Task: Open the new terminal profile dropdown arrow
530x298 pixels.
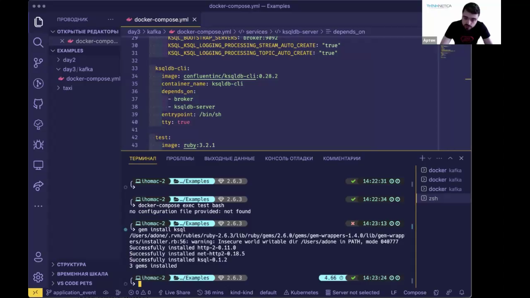Action: pos(429,158)
